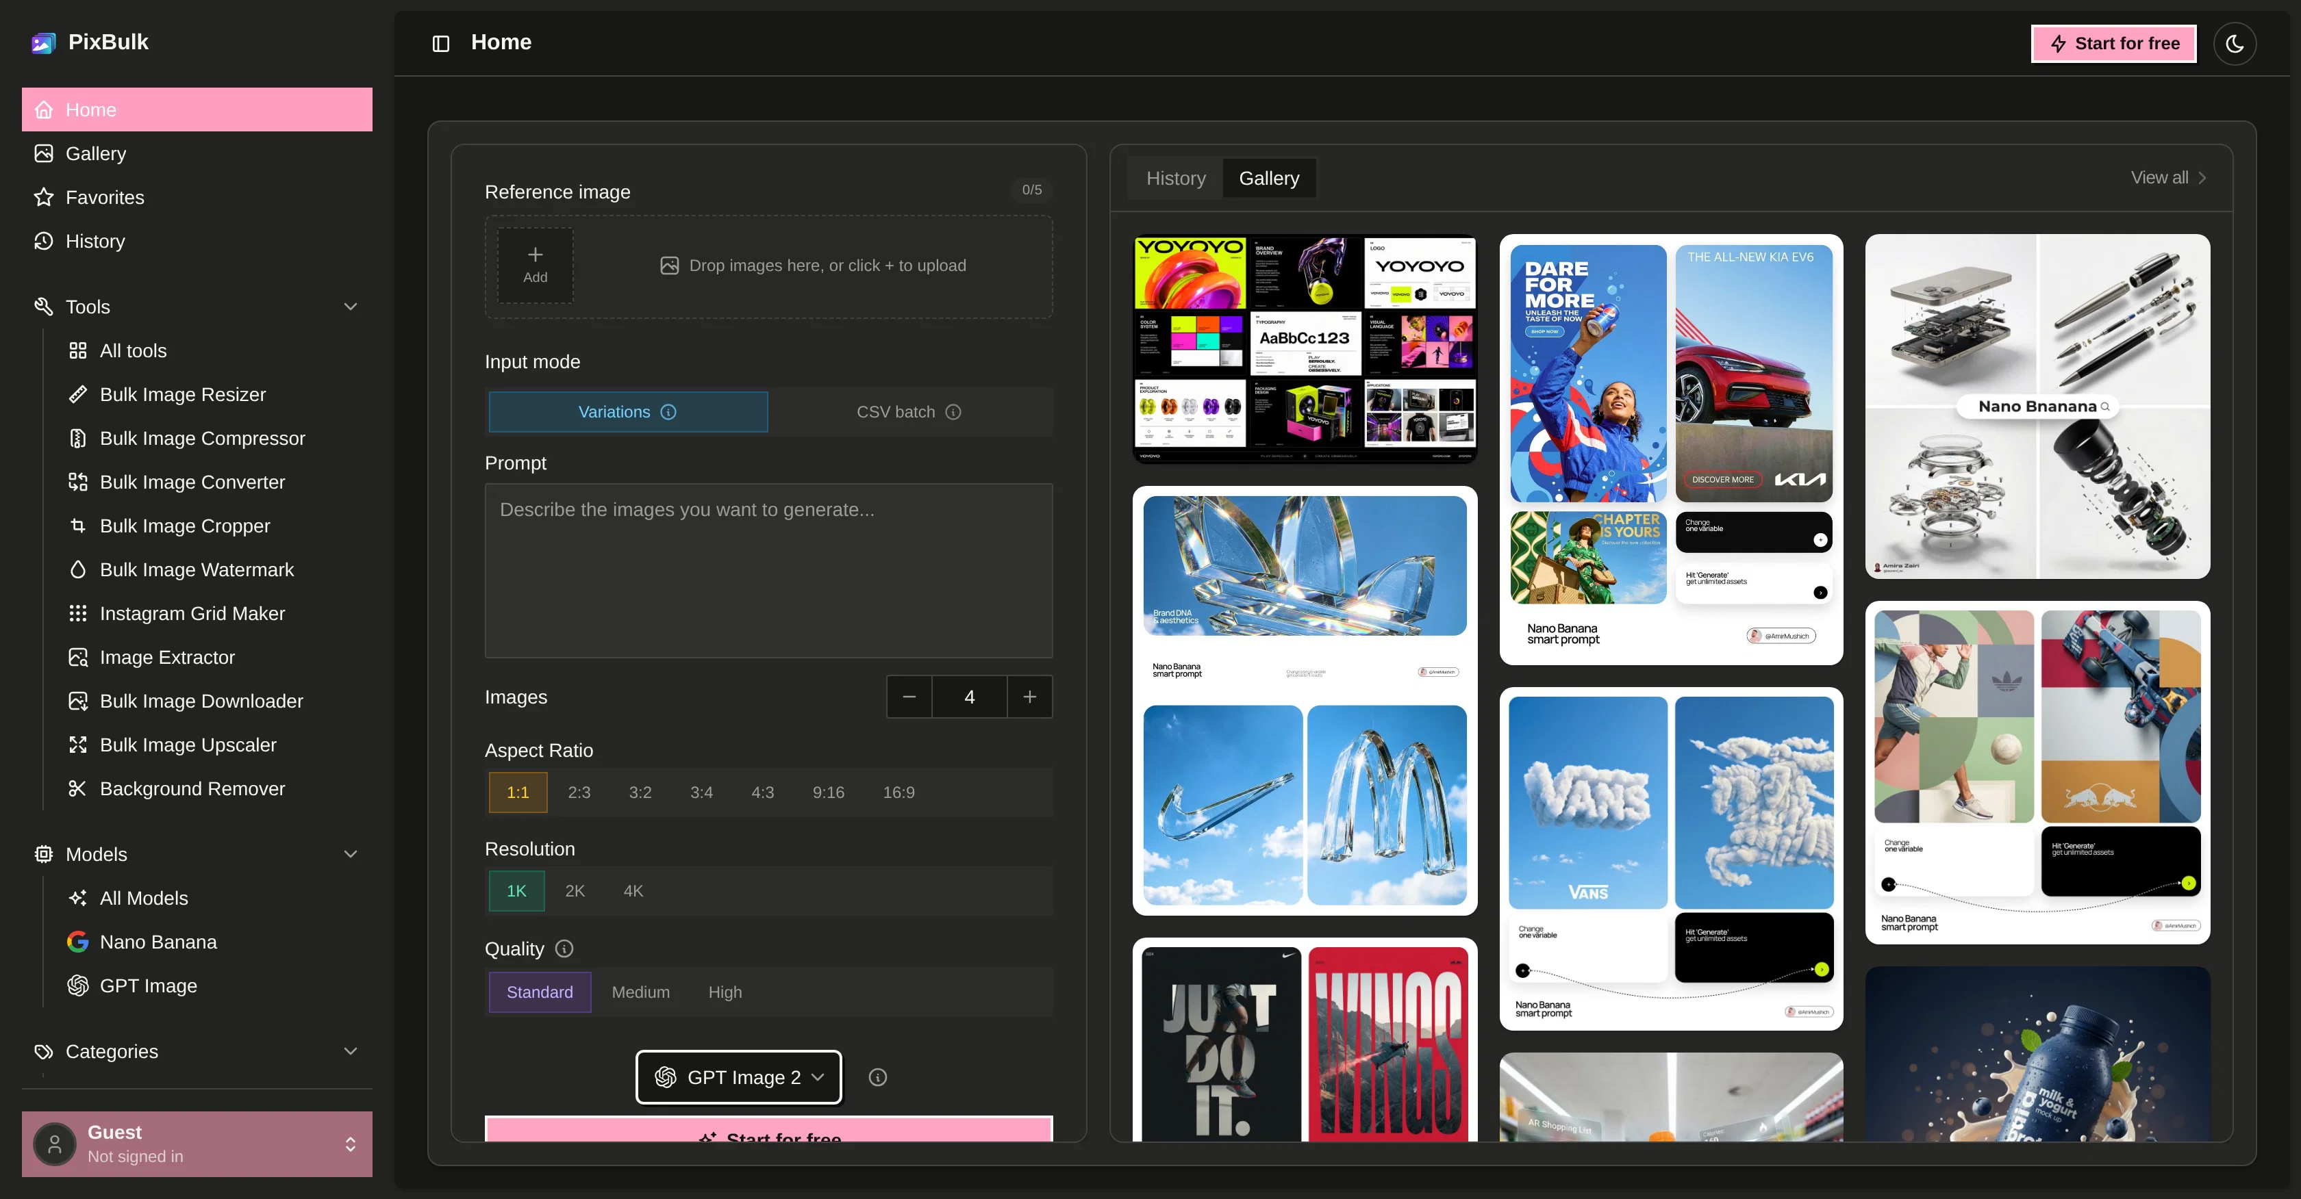This screenshot has width=2301, height=1199.
Task: Click View all link
Action: [x=2169, y=178]
